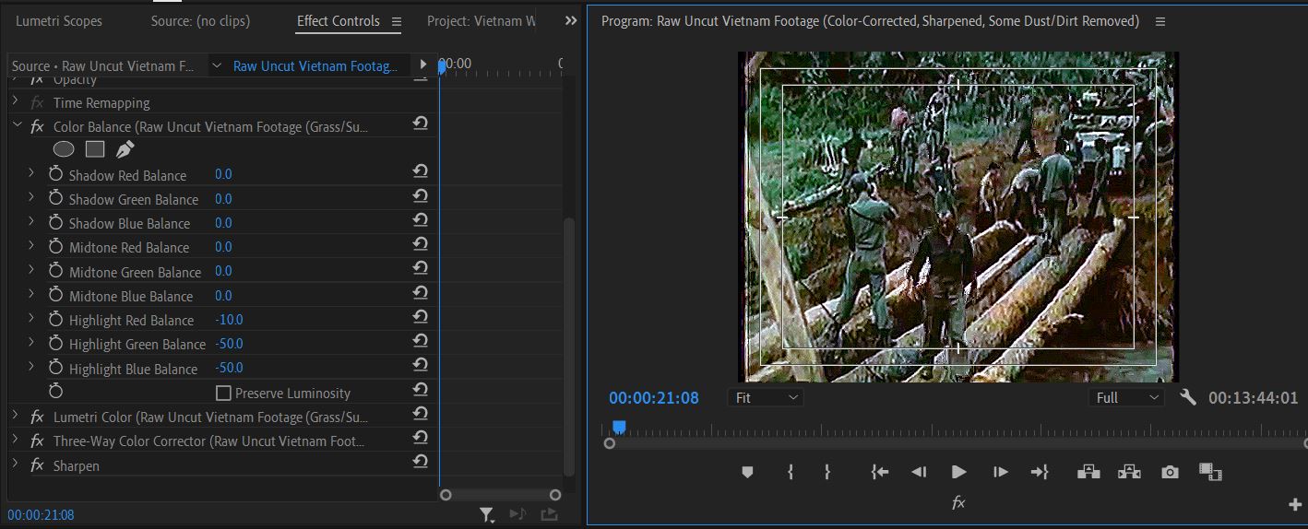Open the Program monitor panel menu
This screenshot has height=529, width=1308.
pos(1160,21)
